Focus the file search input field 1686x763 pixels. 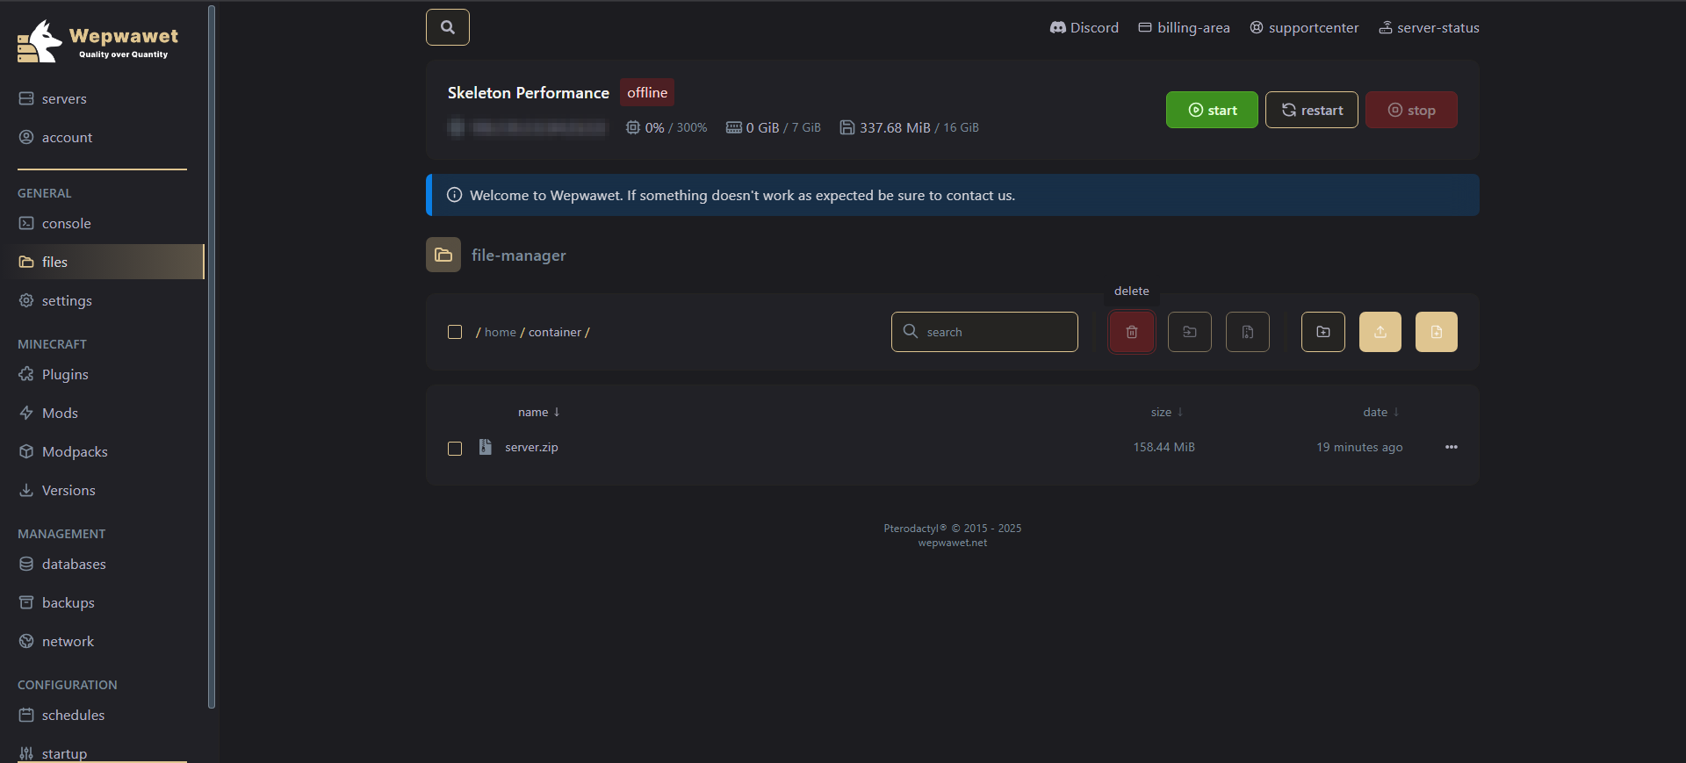(x=984, y=332)
